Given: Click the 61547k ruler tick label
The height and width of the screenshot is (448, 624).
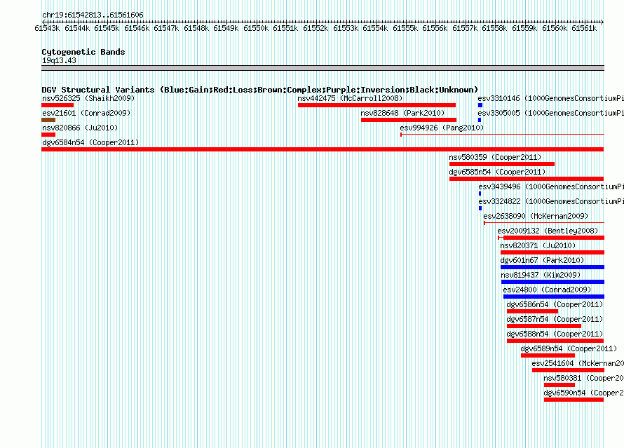Looking at the screenshot, I should tap(166, 28).
